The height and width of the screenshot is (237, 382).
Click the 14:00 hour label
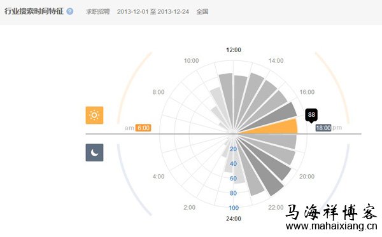click(276, 61)
